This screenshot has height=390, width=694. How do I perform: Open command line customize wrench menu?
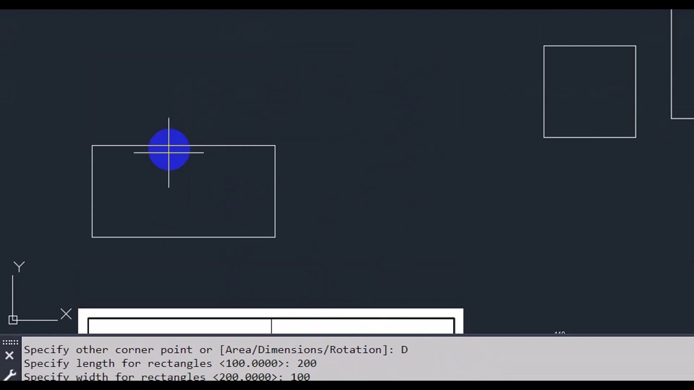coord(10,375)
